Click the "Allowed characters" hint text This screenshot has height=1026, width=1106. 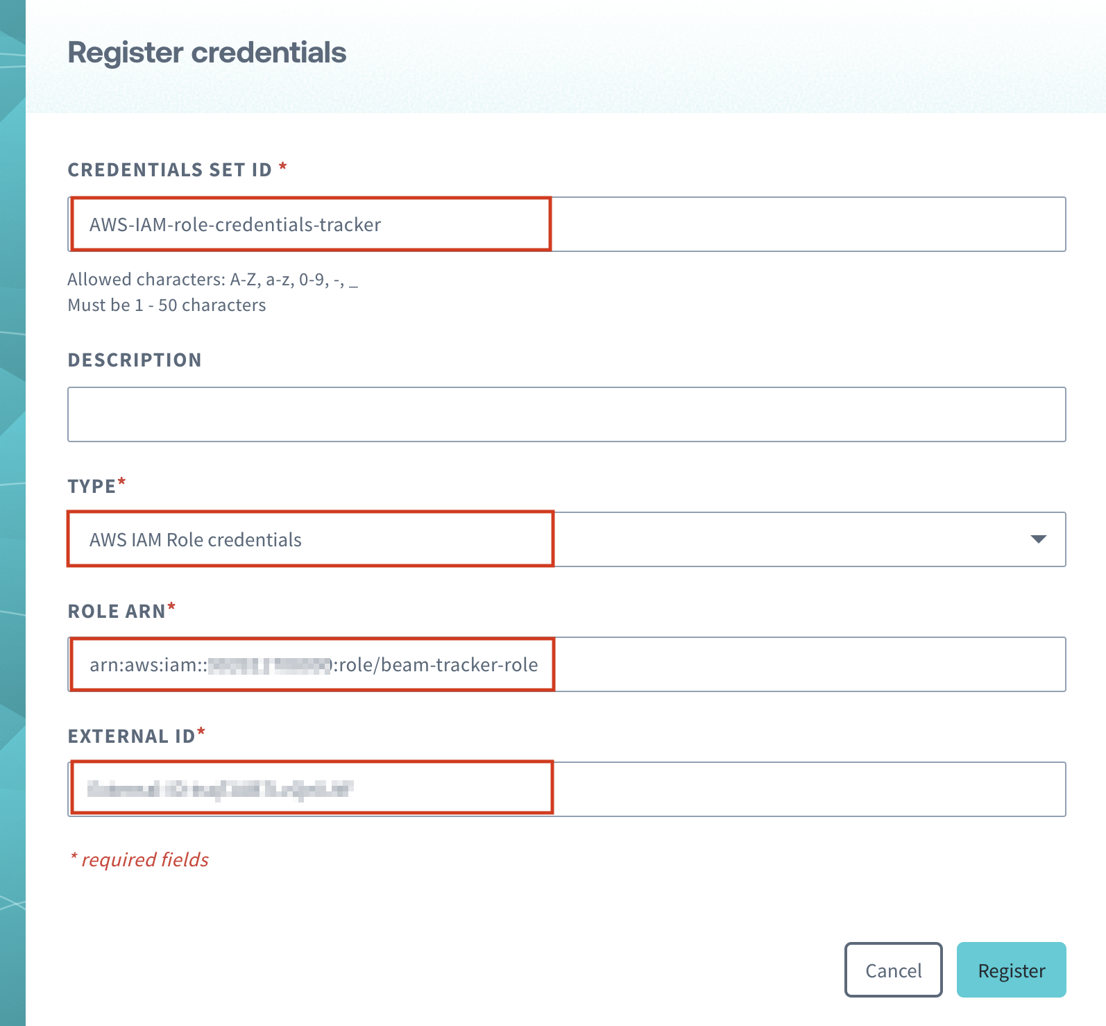click(212, 280)
